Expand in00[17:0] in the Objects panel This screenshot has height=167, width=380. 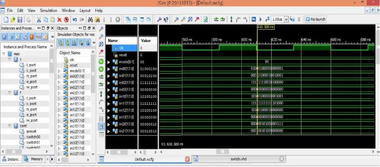tap(59, 76)
